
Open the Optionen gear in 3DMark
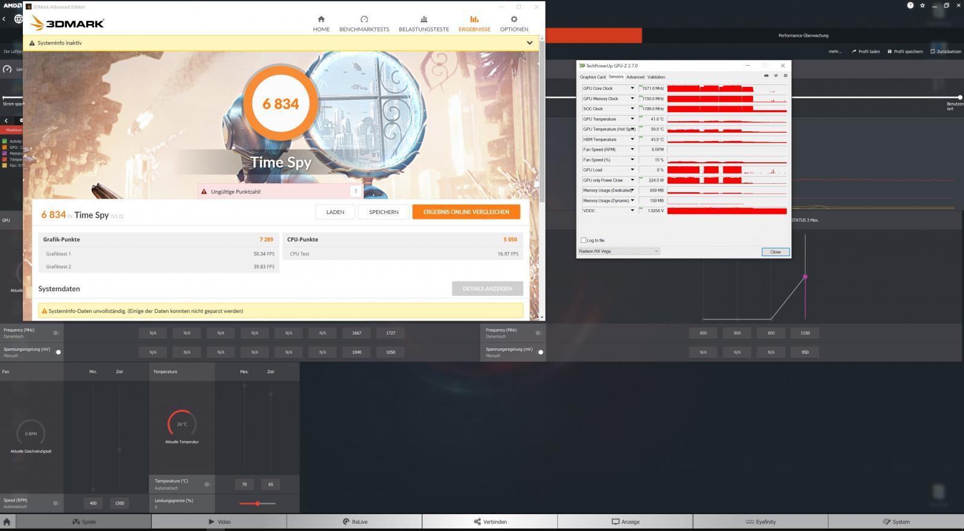coord(514,24)
